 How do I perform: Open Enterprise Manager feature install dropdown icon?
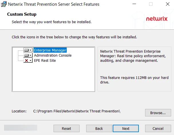(x=28, y=50)
